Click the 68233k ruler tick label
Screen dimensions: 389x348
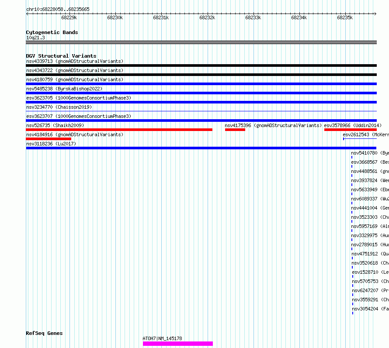(253, 17)
